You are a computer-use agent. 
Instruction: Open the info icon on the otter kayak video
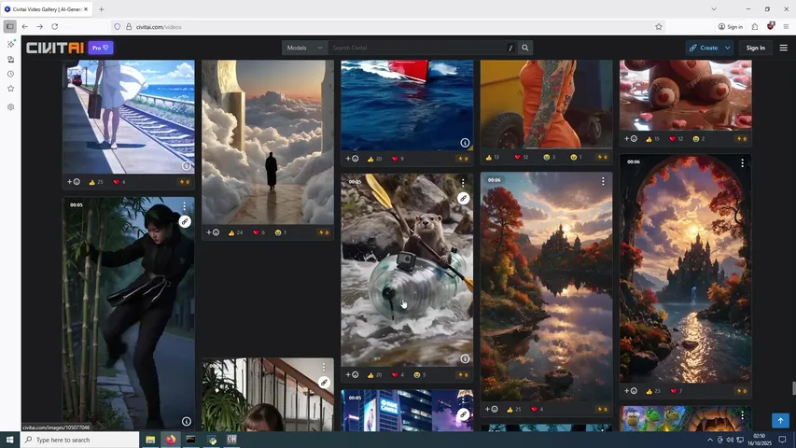click(x=465, y=358)
